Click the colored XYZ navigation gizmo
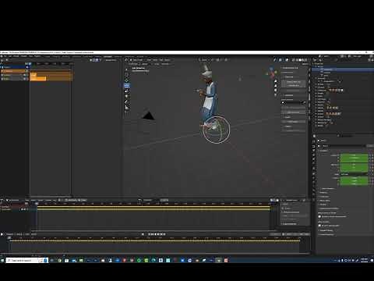Screen dimensions: 374x281 (x=271, y=73)
